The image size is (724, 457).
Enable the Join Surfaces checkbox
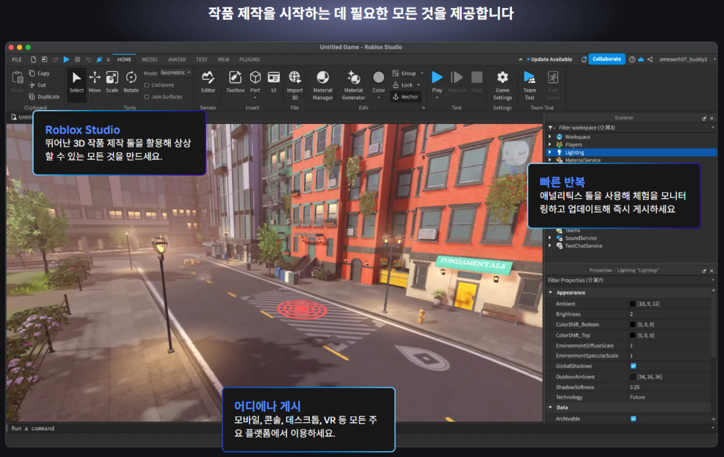click(147, 97)
